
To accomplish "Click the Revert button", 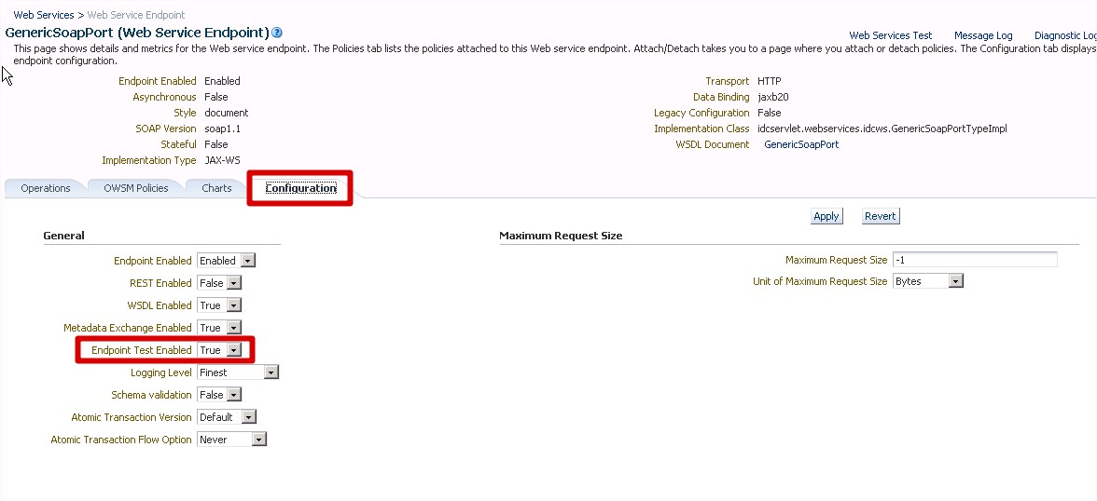I will point(880,216).
